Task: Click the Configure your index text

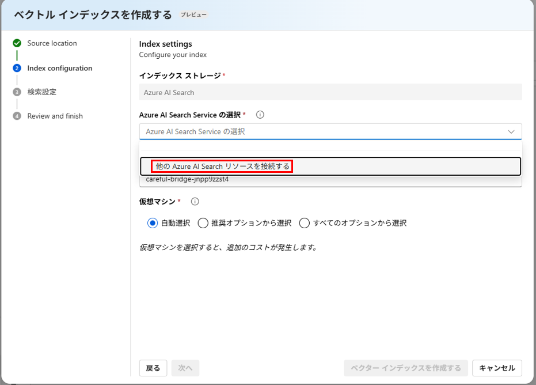Action: 173,55
